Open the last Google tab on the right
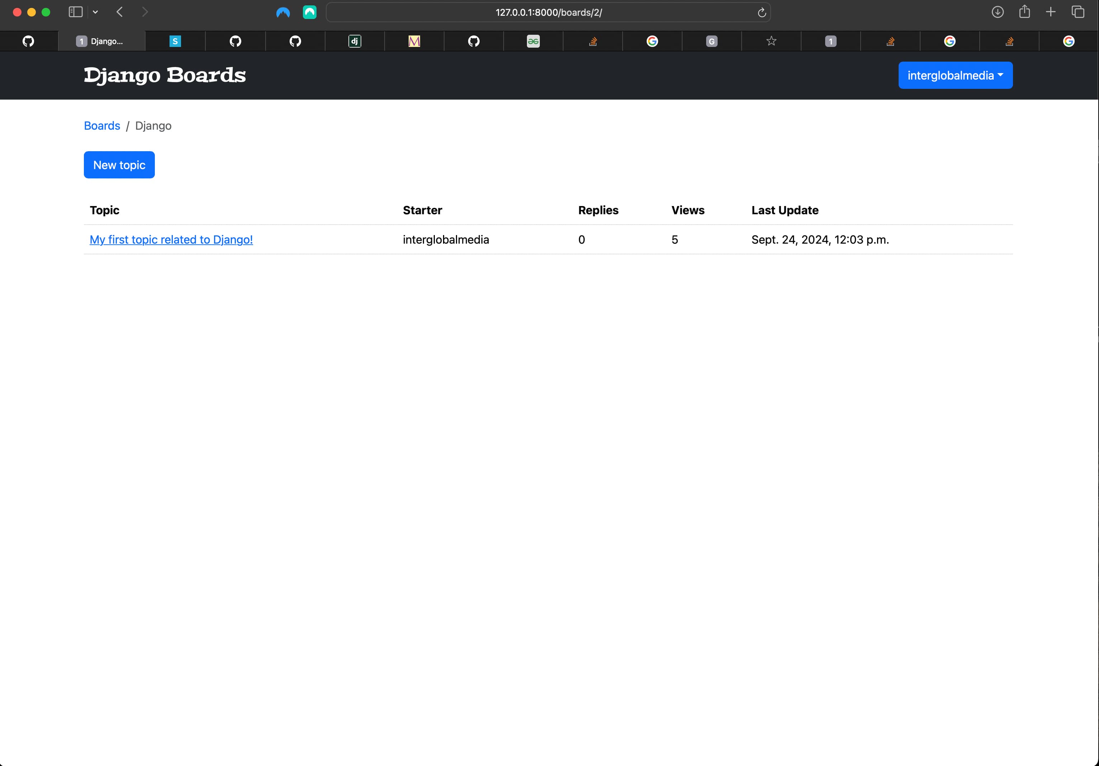Screen dimensions: 1099x766 (1069, 41)
